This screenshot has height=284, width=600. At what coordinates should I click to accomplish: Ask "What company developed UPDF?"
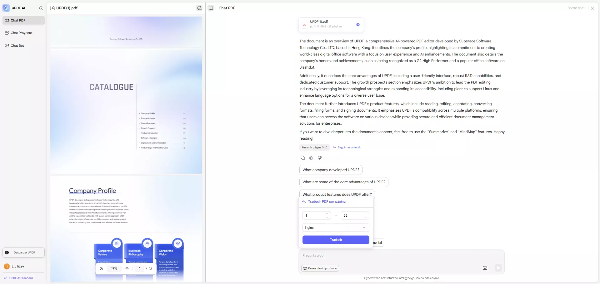tap(331, 170)
